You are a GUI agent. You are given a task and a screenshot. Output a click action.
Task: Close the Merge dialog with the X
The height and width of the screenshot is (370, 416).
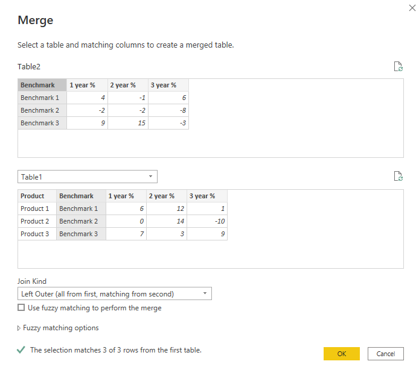click(x=412, y=8)
